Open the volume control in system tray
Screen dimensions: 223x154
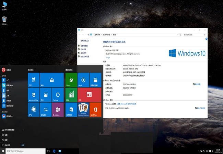pyautogui.click(x=207, y=151)
